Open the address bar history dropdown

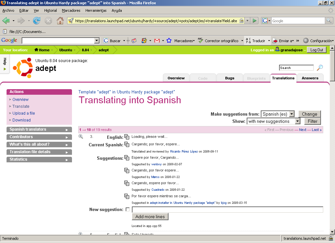pos(247,21)
